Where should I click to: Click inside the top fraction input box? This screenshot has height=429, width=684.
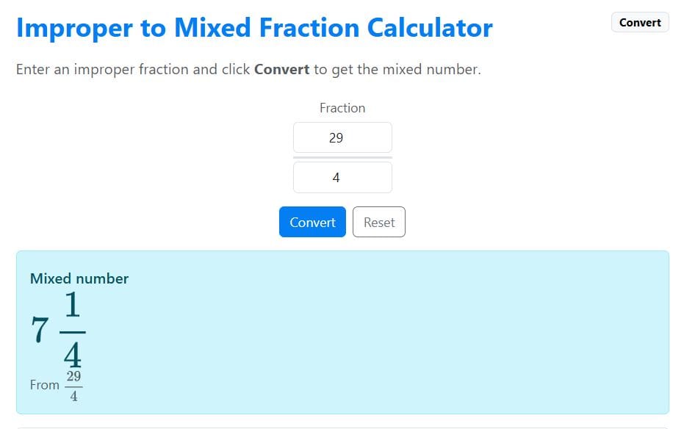coord(342,137)
